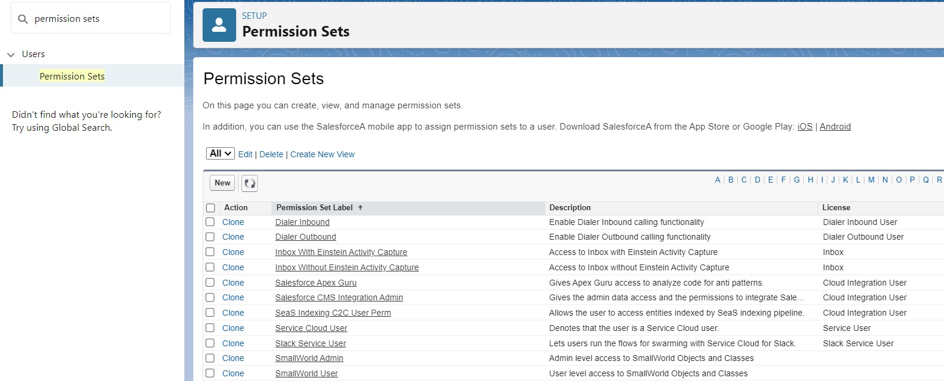Filter list by letter A
The height and width of the screenshot is (381, 944).
[717, 180]
